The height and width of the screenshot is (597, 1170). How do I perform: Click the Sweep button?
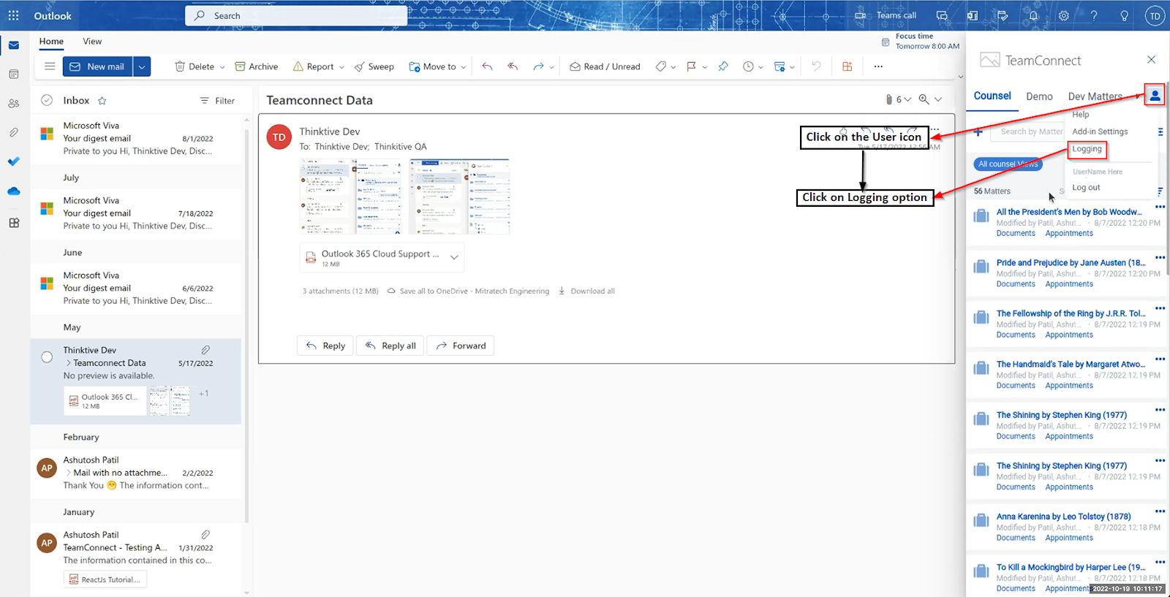(374, 66)
